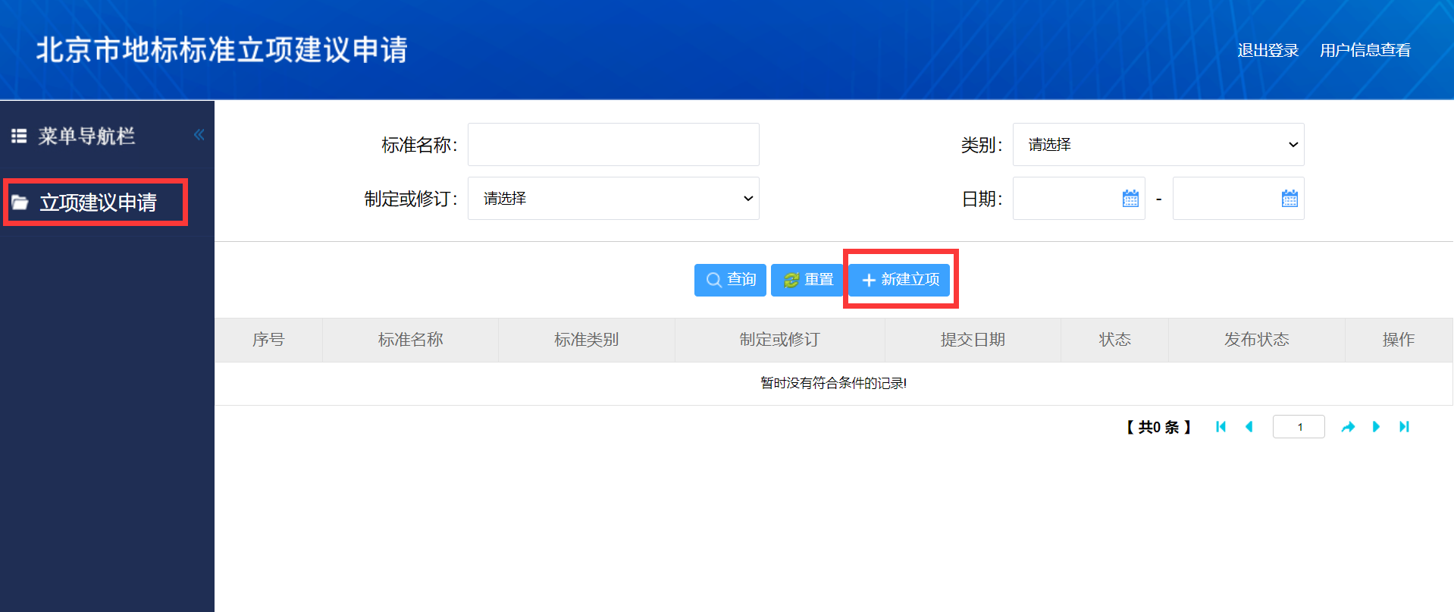The height and width of the screenshot is (612, 1454).
Task: Click the 查询 search button
Action: pyautogui.click(x=730, y=280)
